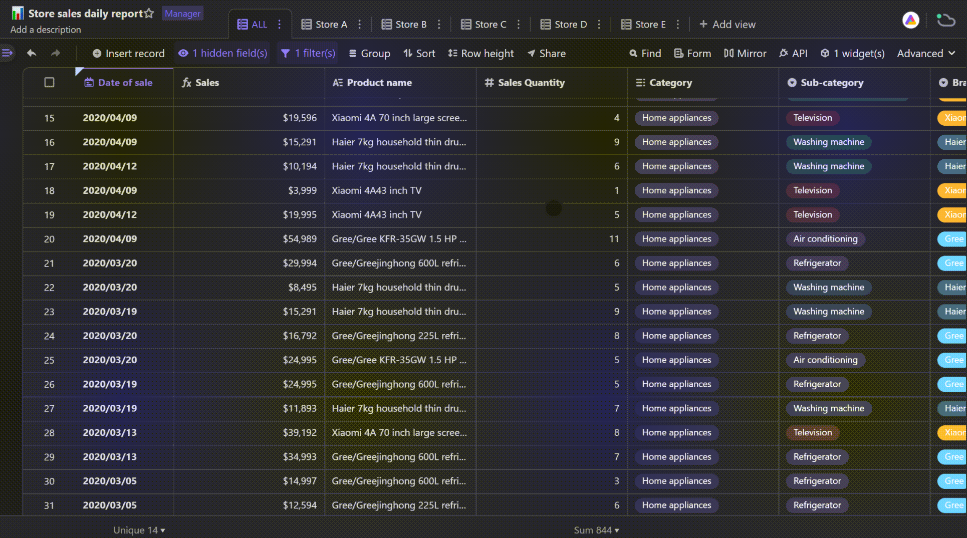Switch to the Store B tab

point(404,24)
